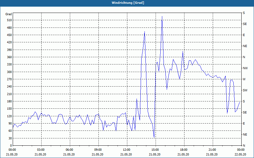Select the 450 degree axis label
The image size is (254, 158).
[10, 35]
